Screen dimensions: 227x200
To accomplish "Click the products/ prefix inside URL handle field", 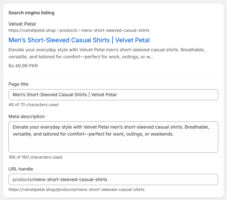I will pos(23,179).
